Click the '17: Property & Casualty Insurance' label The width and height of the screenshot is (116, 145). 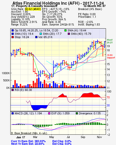coord(34,6)
